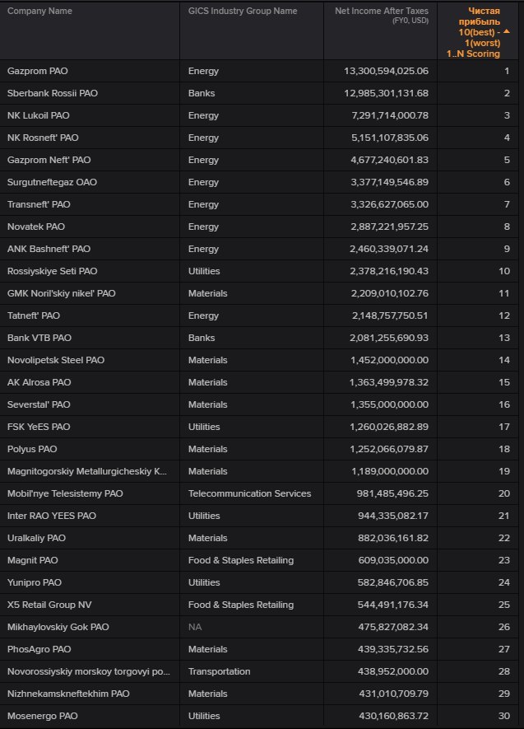
Task: Click the NA industry cell for Mikhaylovskiy Gok
Action: [x=194, y=627]
